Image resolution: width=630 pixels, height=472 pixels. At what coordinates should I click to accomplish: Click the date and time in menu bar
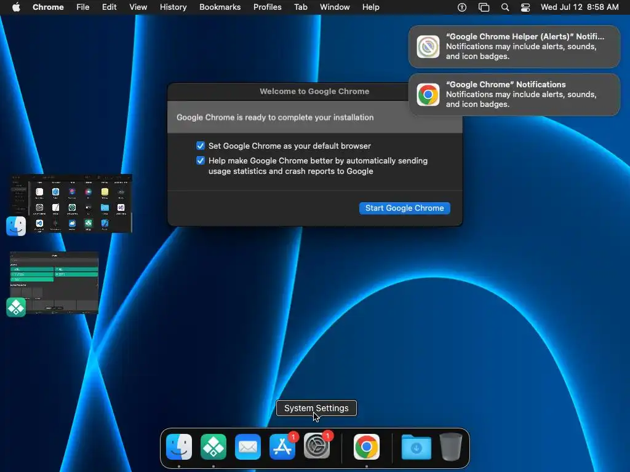tap(580, 7)
